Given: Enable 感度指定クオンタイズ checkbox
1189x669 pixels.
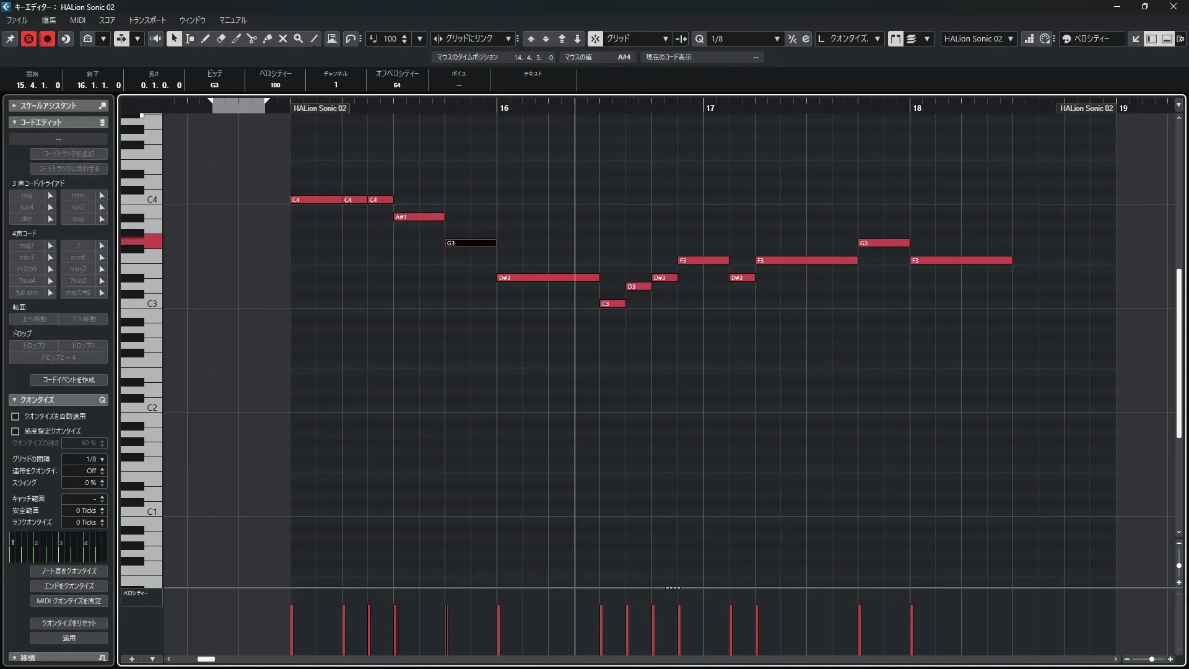Looking at the screenshot, I should coord(15,431).
